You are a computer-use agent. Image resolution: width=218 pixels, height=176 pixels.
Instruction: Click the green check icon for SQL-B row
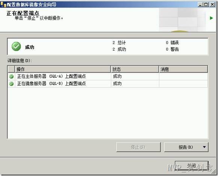point(11,84)
